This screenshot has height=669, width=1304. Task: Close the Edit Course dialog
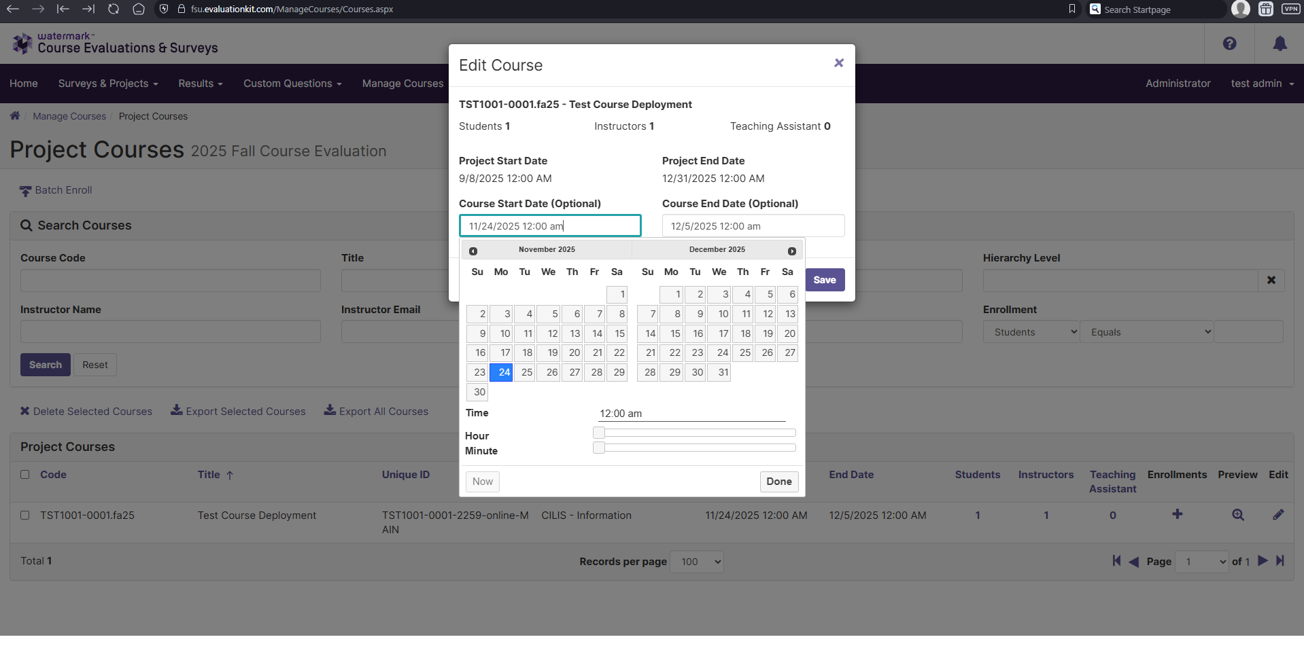[x=839, y=63]
